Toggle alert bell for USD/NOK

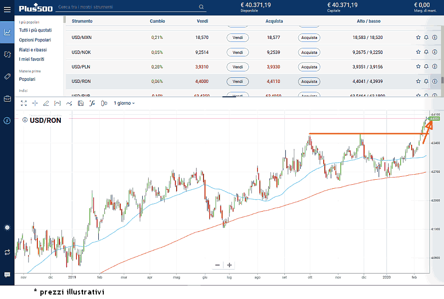(426, 52)
